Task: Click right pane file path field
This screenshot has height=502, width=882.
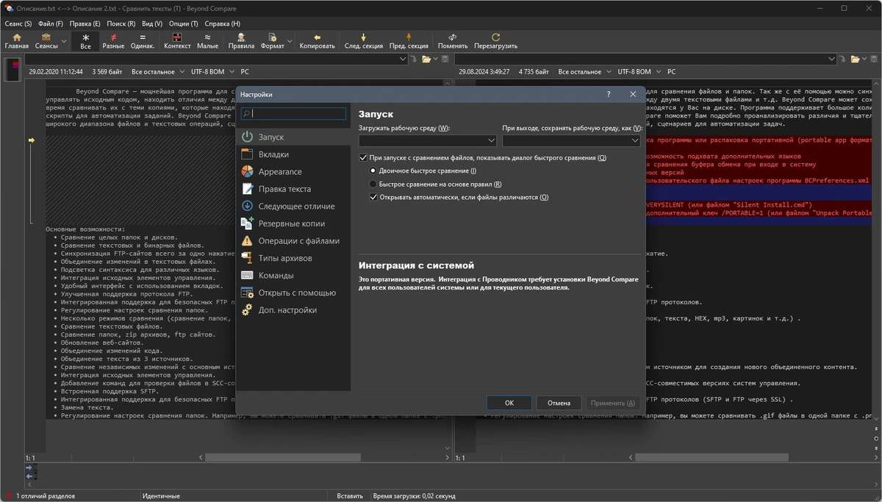Action: pos(646,59)
